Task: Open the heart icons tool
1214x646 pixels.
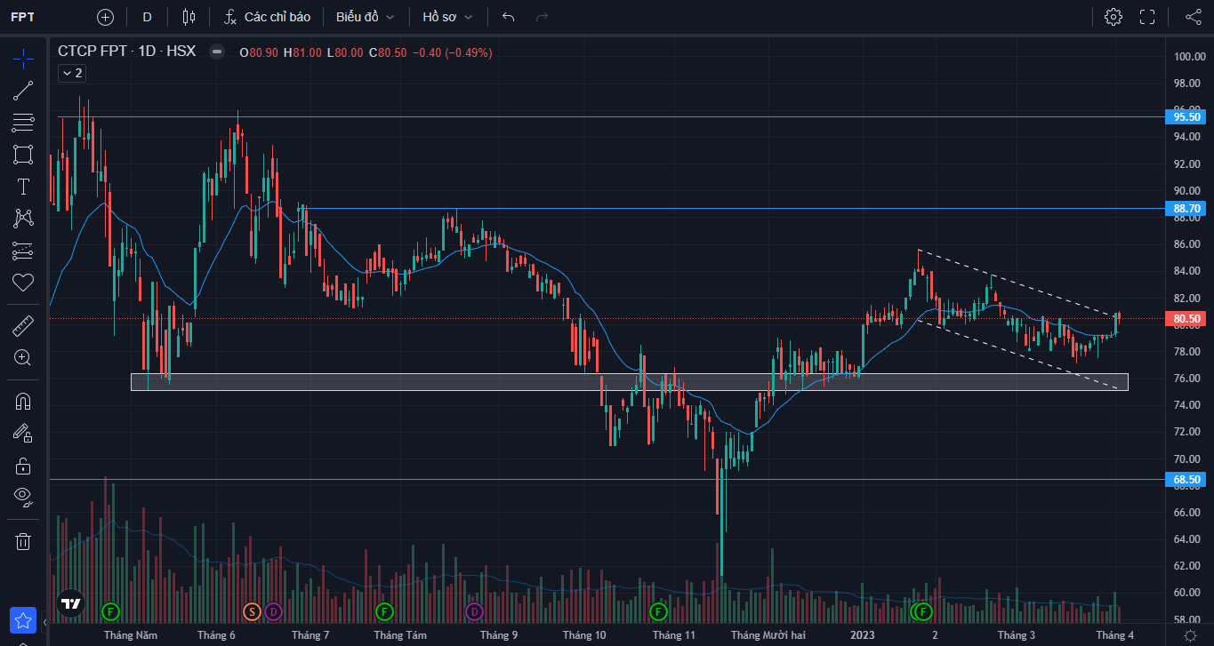Action: (x=23, y=283)
